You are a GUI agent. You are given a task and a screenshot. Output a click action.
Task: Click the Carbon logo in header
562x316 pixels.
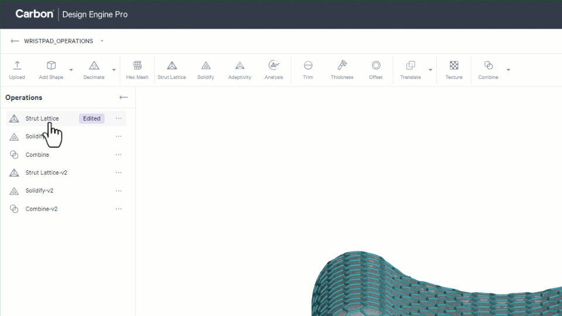35,14
